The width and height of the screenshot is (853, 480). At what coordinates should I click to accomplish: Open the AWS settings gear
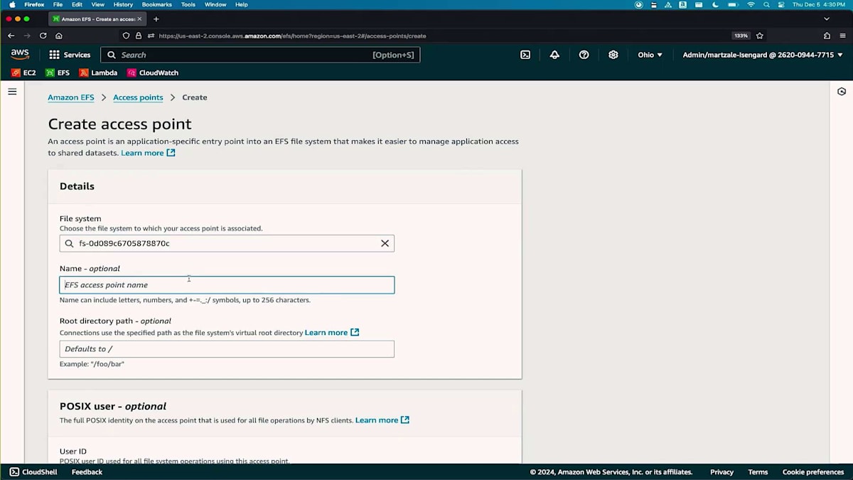point(613,55)
